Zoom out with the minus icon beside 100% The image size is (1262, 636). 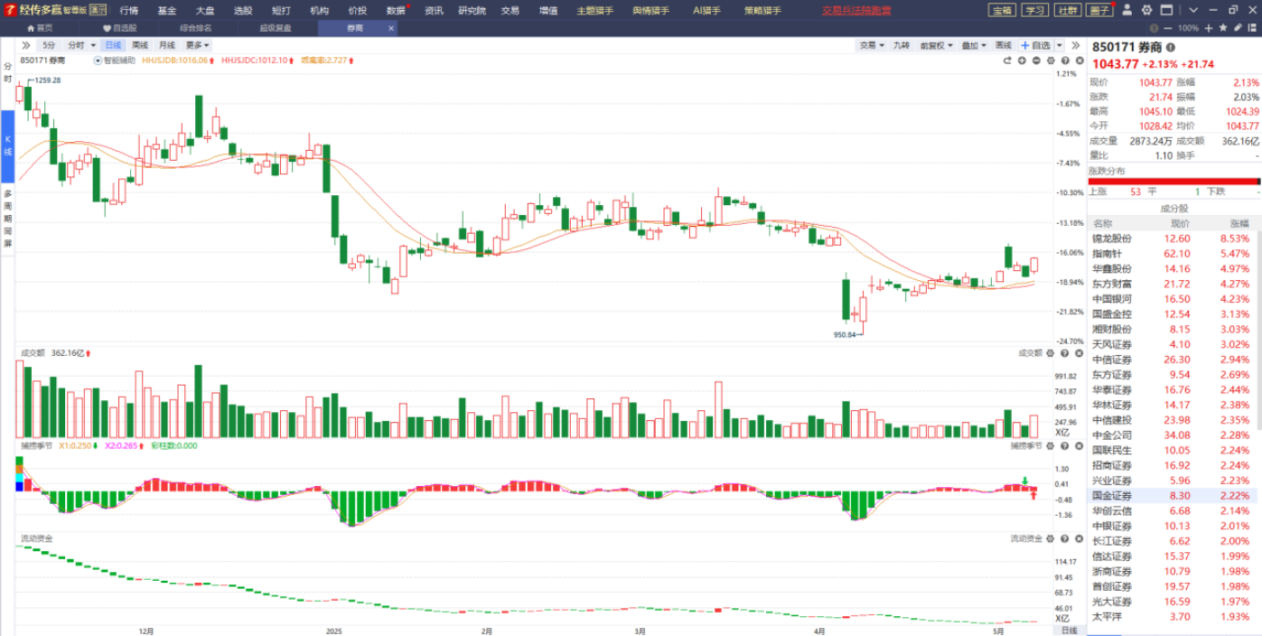pyautogui.click(x=1168, y=28)
